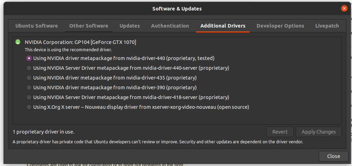Close the window with the orange X
Screen dimensions: 352x166
344,9
